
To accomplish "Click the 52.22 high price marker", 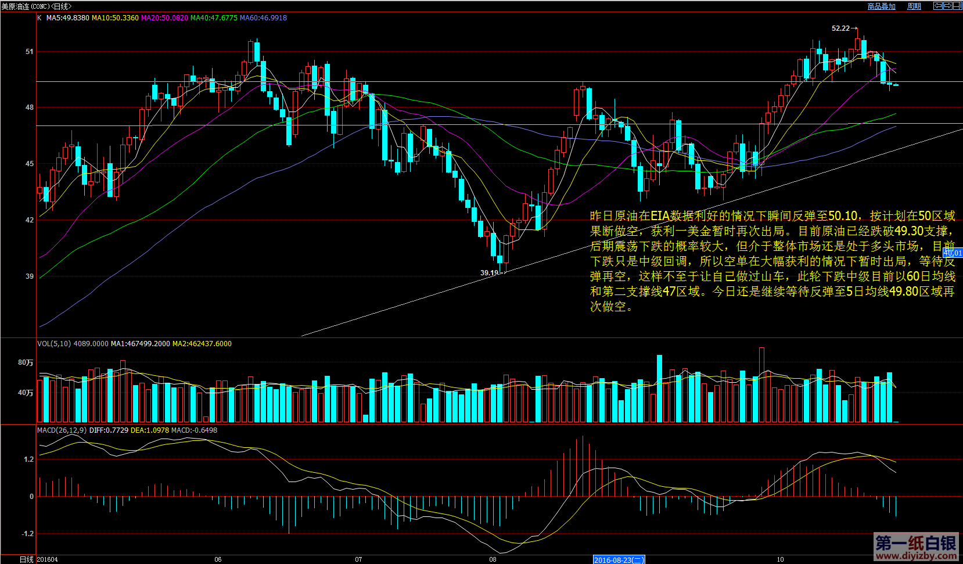I will tap(841, 28).
